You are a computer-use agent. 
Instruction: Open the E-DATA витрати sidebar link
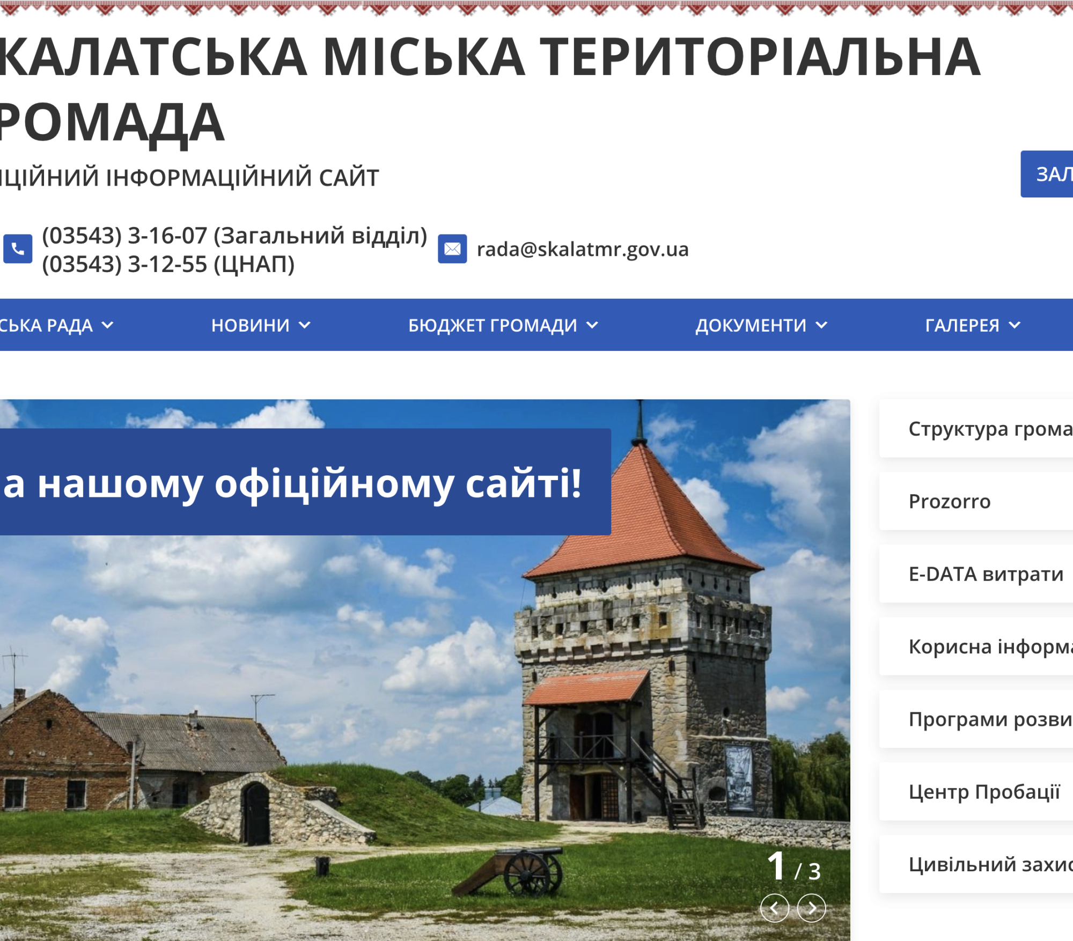[x=976, y=574]
